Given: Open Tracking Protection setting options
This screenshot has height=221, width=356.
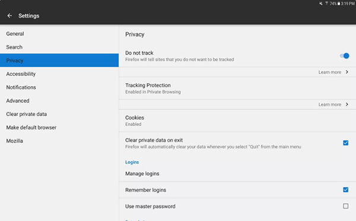Looking at the screenshot, I should point(237,88).
